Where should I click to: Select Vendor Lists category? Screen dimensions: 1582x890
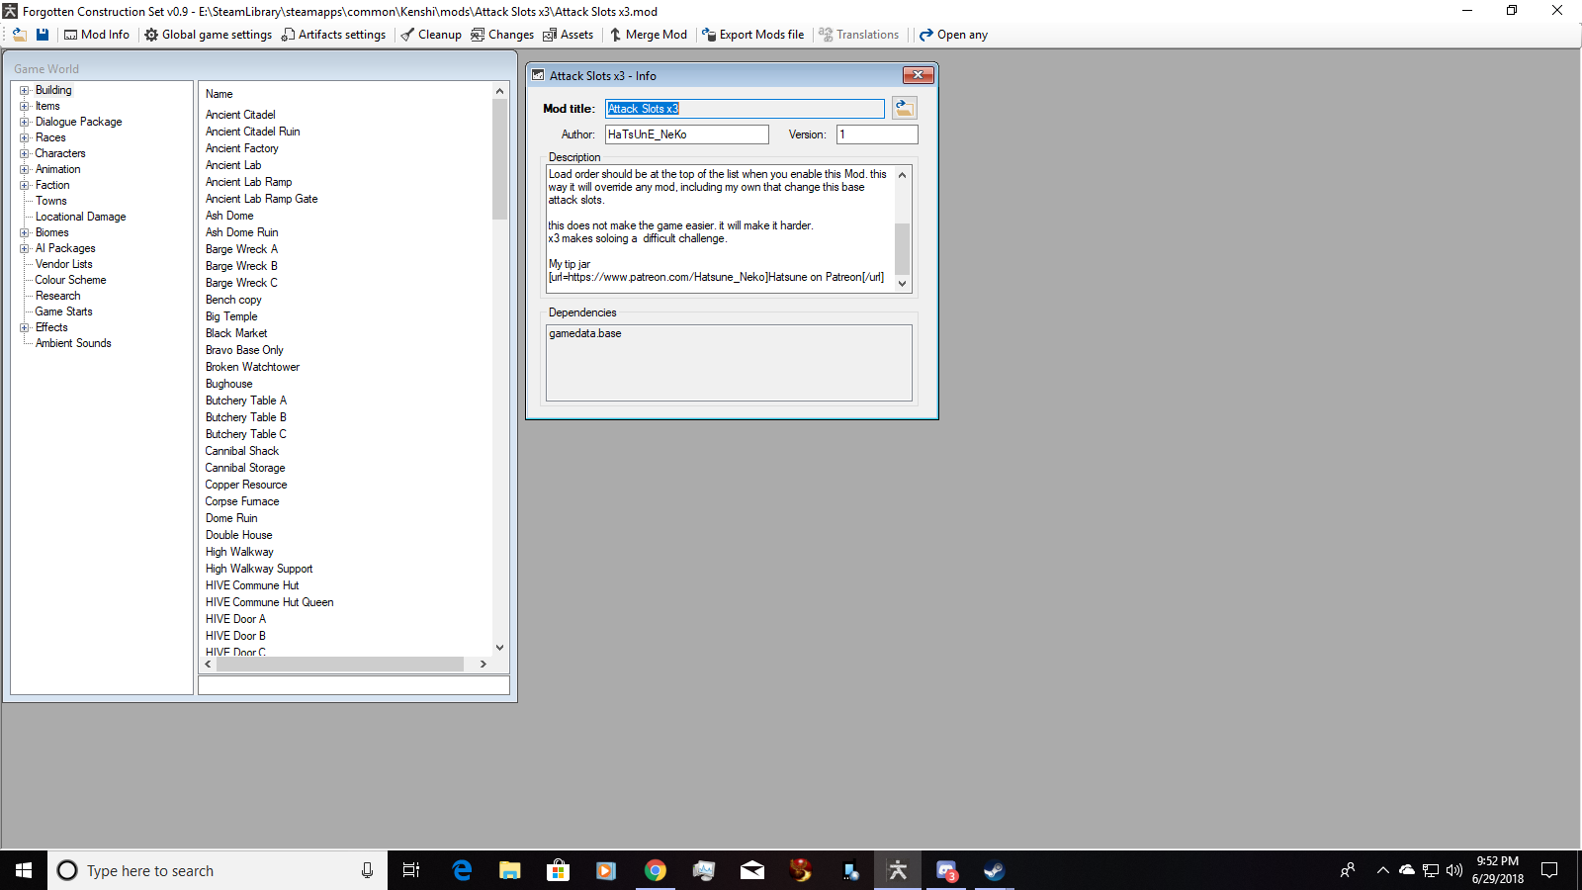point(64,264)
